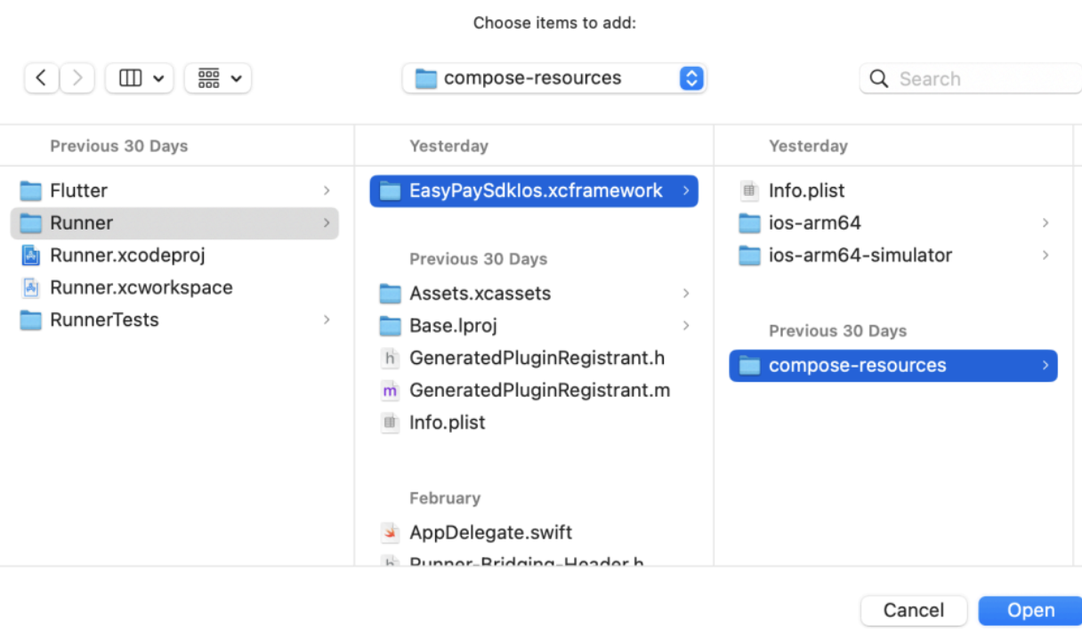
Task: Go forward with the right arrow button
Action: [x=77, y=78]
